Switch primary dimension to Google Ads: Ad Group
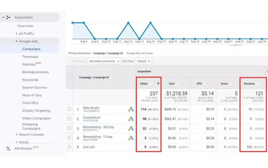The height and width of the screenshot is (168, 268). (140, 53)
